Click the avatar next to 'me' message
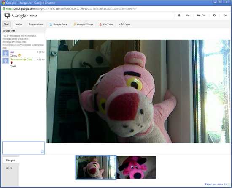This screenshot has width=232, height=188. point(5,54)
